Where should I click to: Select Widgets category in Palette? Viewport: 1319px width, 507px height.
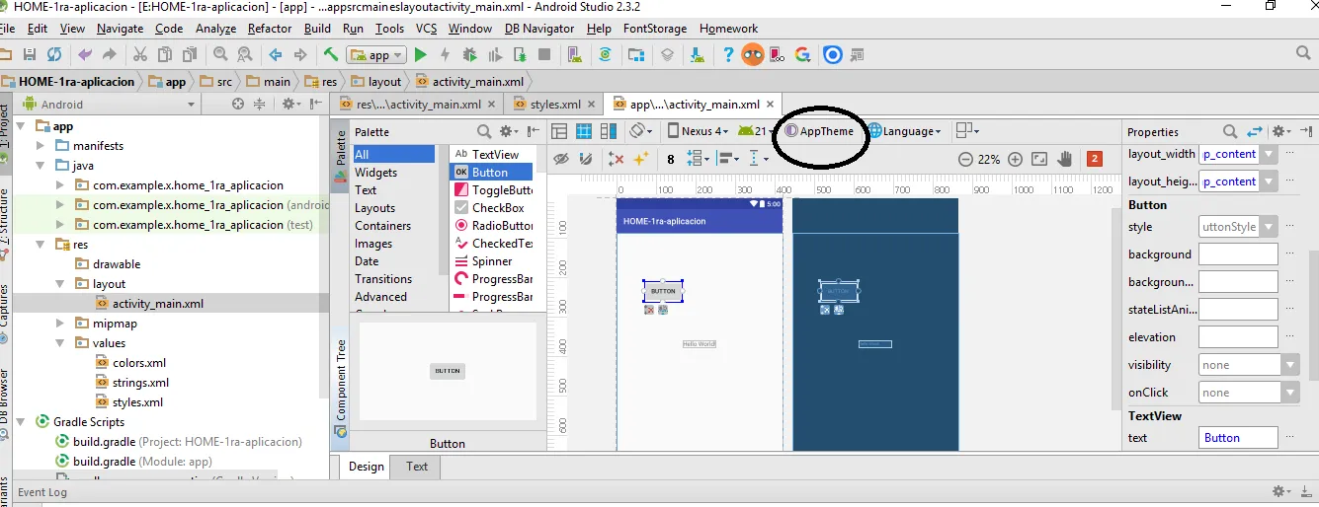click(375, 173)
